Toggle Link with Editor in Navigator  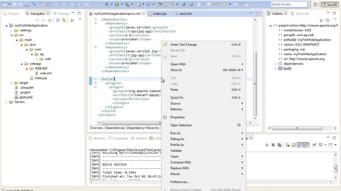64,20
